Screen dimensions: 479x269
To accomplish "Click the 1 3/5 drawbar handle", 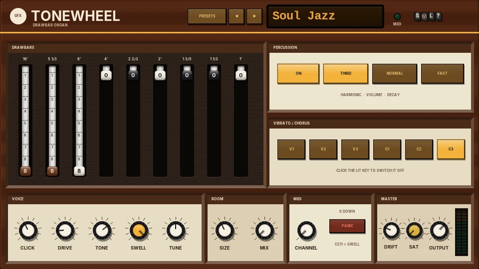I will 187,75.
